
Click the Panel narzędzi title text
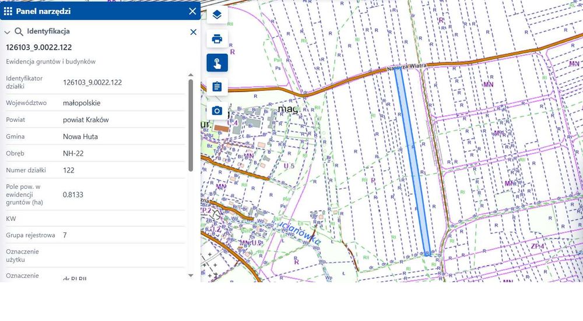[x=43, y=11]
